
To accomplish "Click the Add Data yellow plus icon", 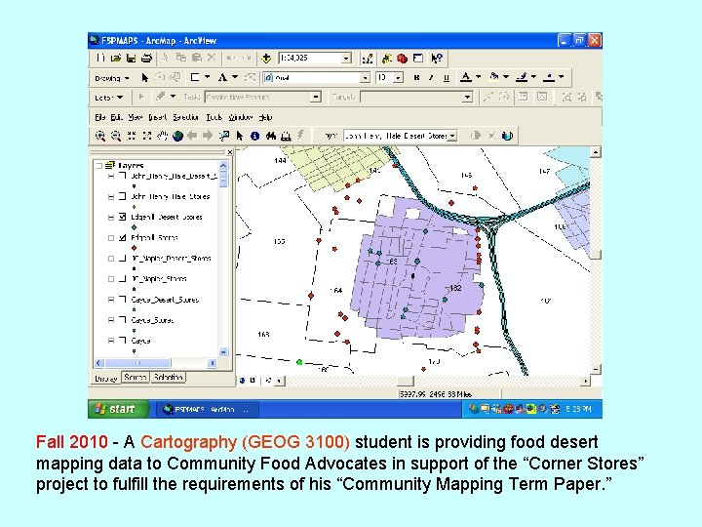I will tap(266, 59).
